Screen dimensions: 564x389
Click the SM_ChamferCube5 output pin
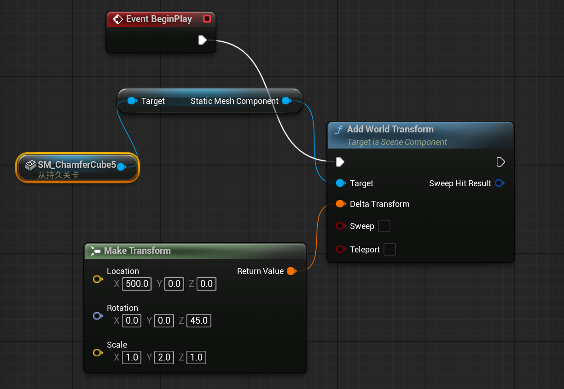tap(121, 167)
